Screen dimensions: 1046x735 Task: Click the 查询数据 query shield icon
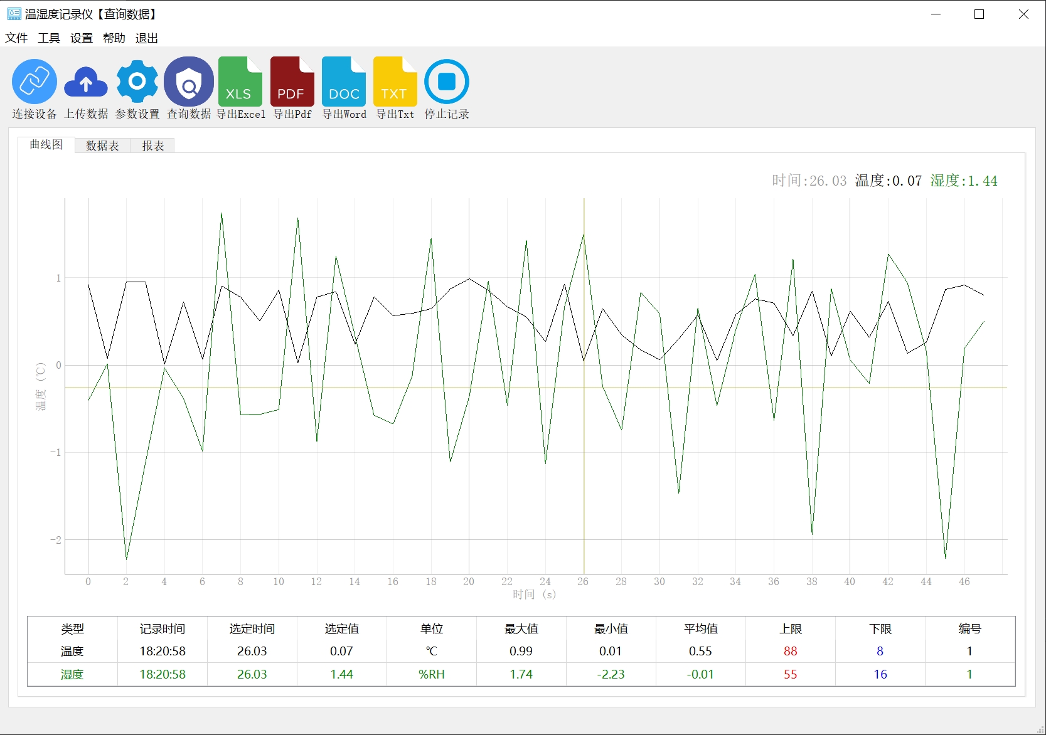(189, 82)
